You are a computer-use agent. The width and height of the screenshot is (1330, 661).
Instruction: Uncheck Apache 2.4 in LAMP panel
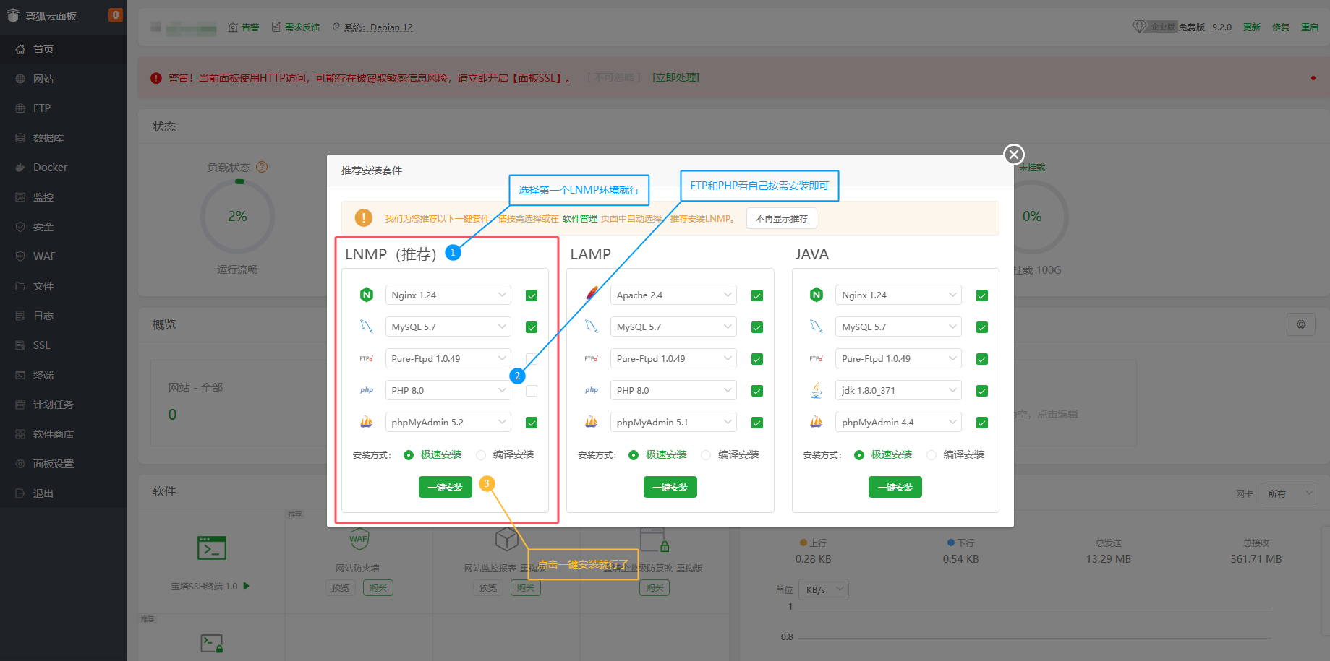(x=757, y=295)
